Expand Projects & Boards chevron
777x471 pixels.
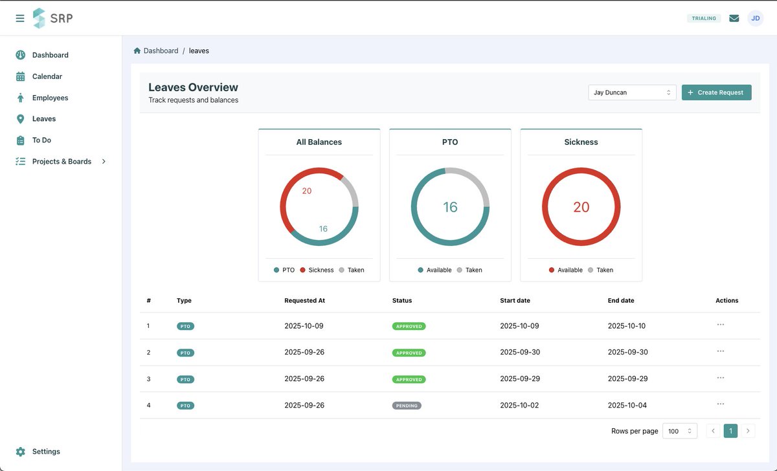point(104,161)
